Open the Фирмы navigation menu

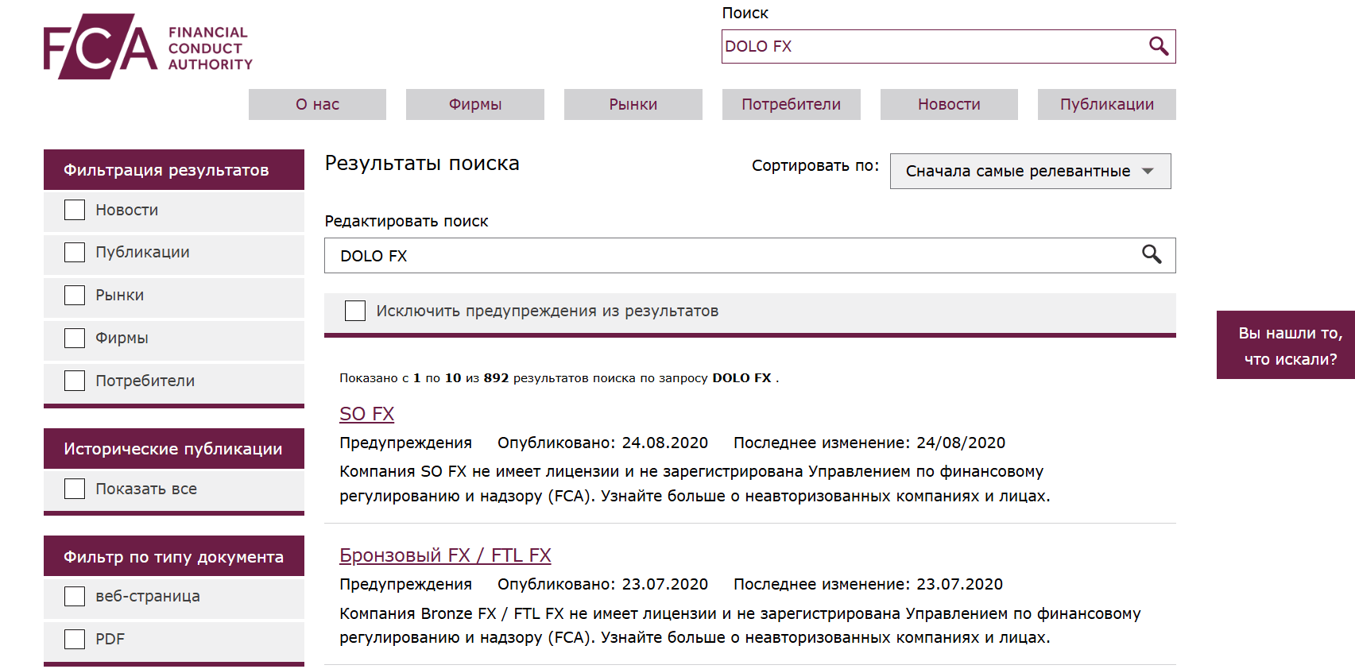[475, 104]
